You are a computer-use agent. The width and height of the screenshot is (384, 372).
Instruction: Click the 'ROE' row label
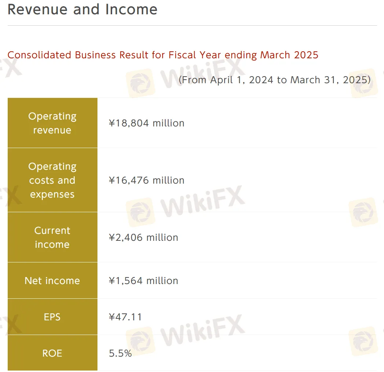coord(52,353)
